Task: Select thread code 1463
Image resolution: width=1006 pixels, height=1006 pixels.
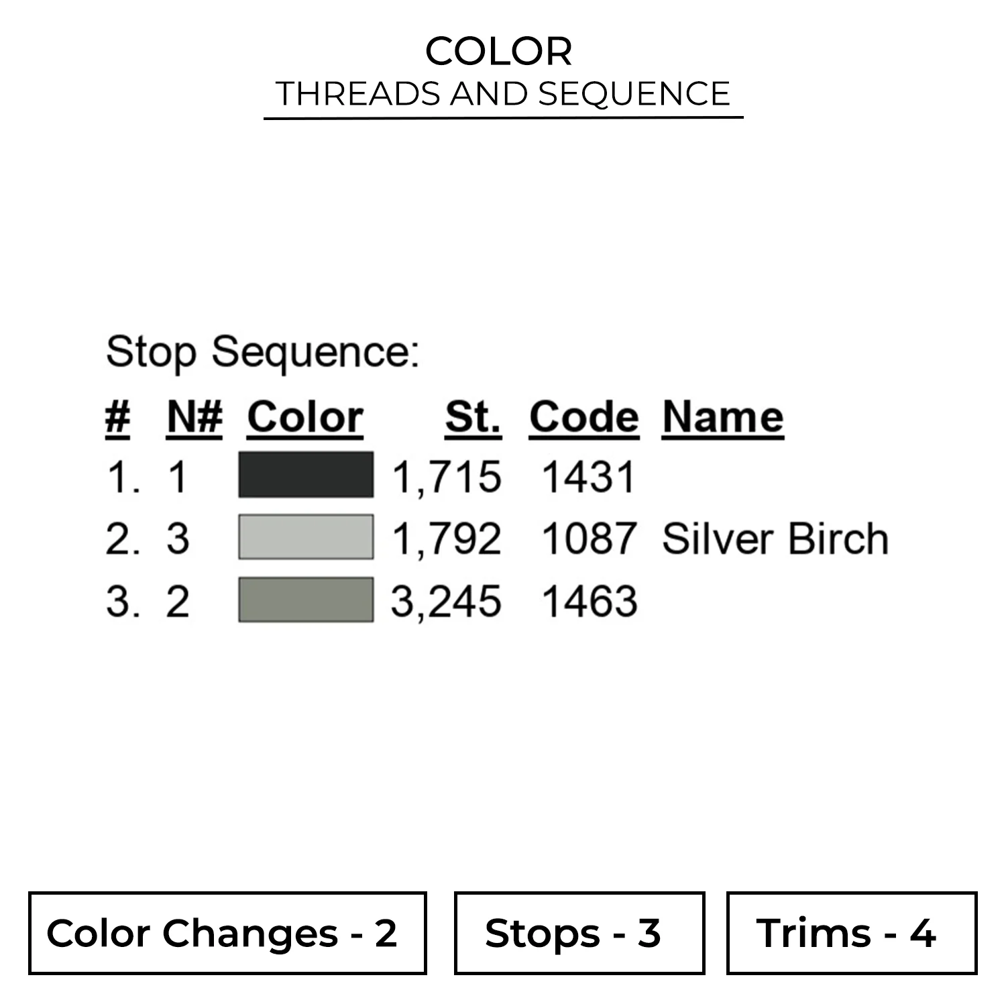Action: (x=589, y=601)
